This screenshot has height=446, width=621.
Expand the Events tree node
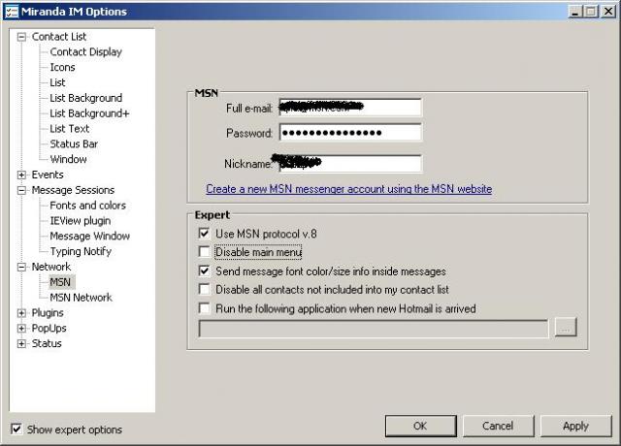[21, 175]
